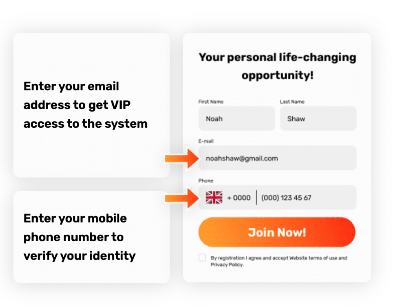418x307 pixels.
Task: Click the vertical divider in the phone field
Action: 256,198
